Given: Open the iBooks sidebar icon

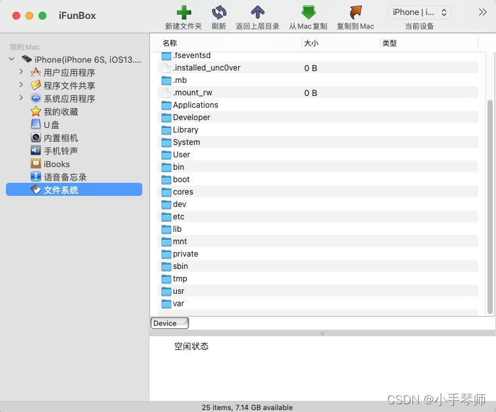Looking at the screenshot, I should click(36, 164).
